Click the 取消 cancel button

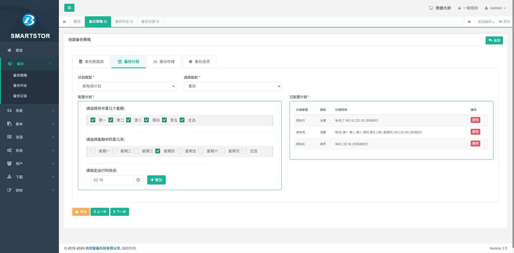(x=81, y=212)
